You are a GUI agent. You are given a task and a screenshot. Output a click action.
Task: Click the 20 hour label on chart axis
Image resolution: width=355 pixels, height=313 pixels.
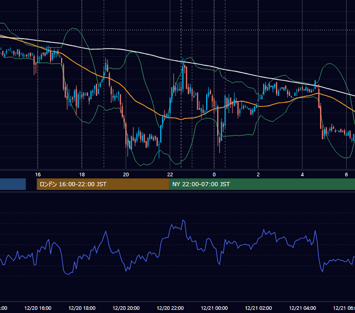click(126, 175)
